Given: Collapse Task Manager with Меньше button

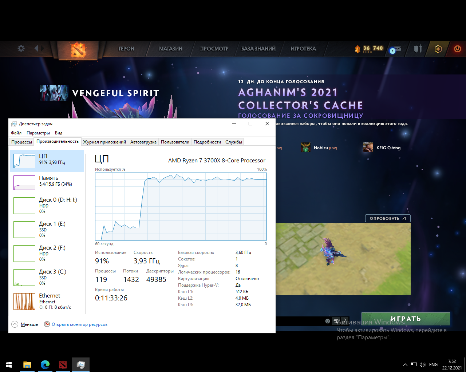Looking at the screenshot, I should coord(25,324).
